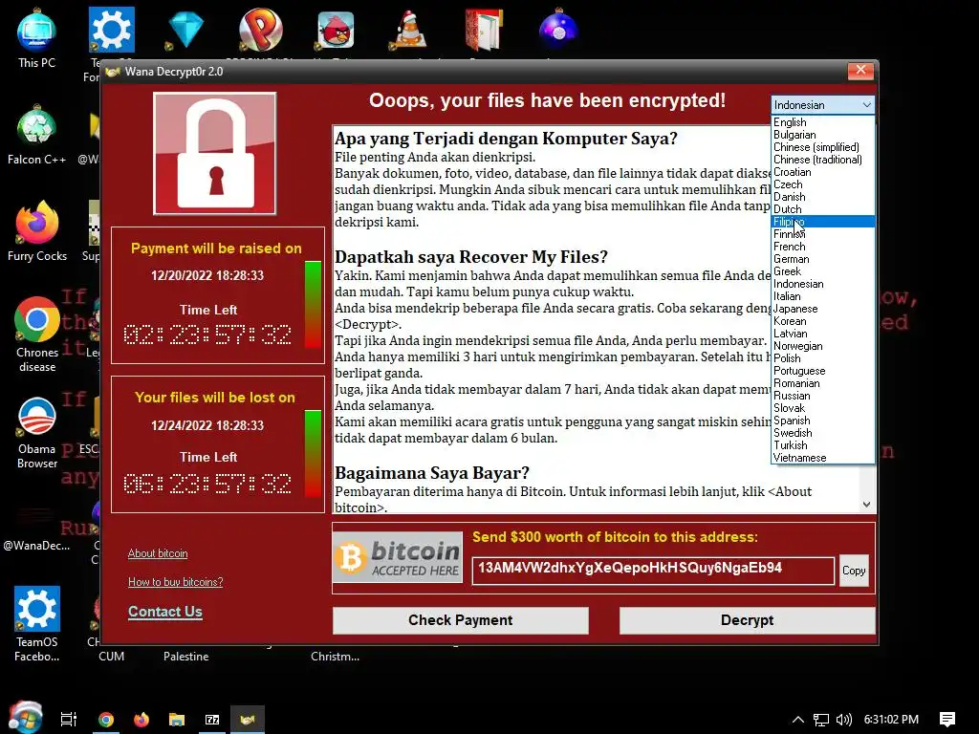Open volume tray icon

843,720
